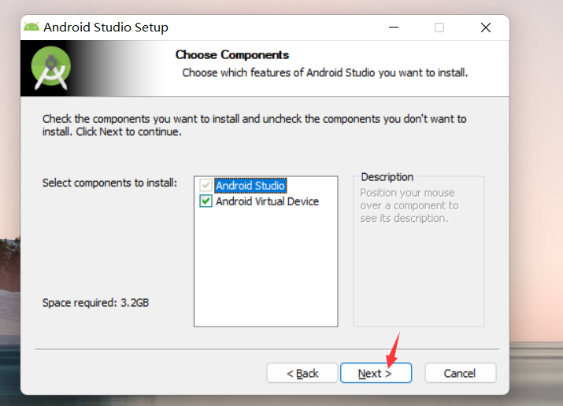Screen dimensions: 563x406
Task: Close the Android Studio Setup window
Action: click(486, 28)
